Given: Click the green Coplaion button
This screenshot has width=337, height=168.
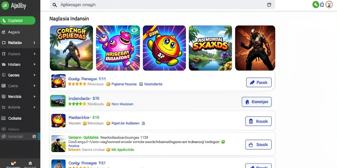Looking at the screenshot, I should click(18, 21).
